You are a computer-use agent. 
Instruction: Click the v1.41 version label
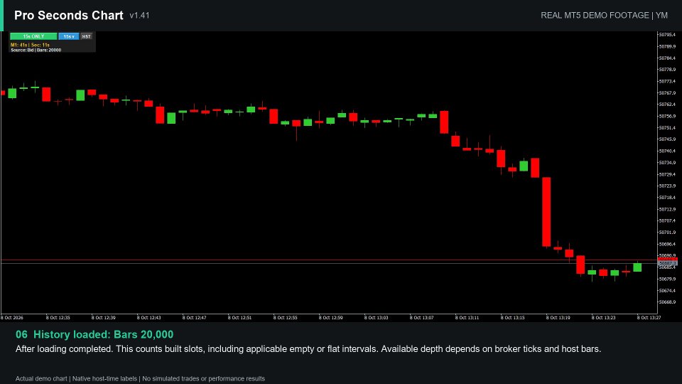point(140,16)
